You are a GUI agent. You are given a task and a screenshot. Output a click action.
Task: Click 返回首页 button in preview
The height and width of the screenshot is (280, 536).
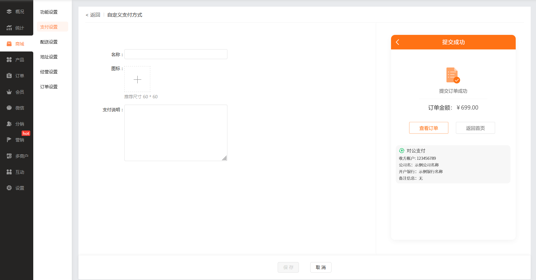475,128
